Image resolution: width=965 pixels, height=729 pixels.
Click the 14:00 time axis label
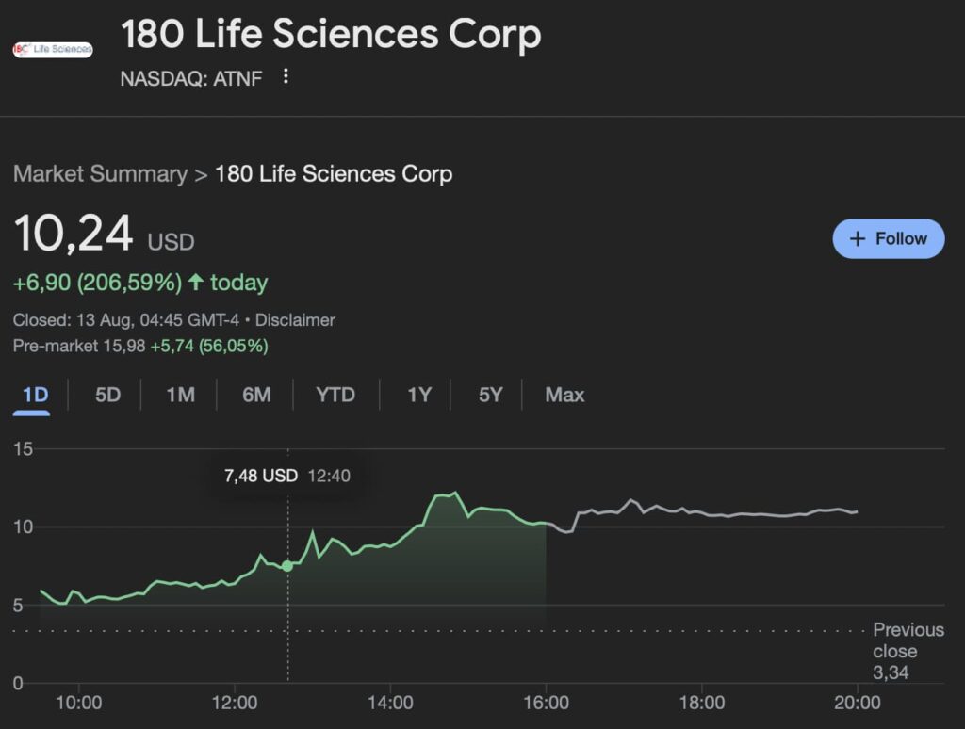[x=390, y=703]
